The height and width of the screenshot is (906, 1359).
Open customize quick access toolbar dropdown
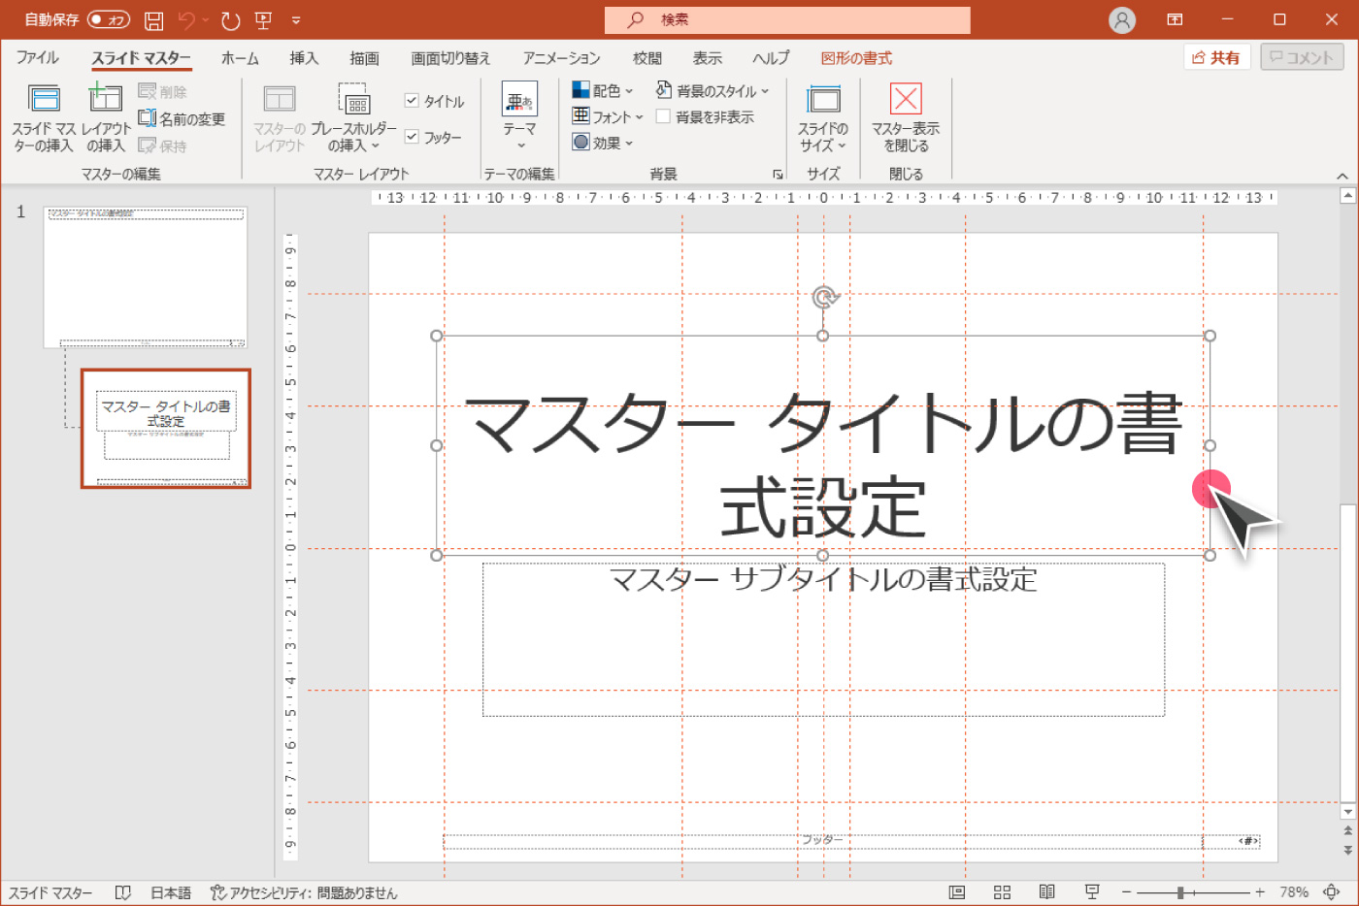click(x=296, y=19)
